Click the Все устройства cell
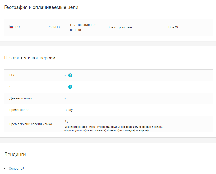The width and height of the screenshot is (216, 174). pos(119,27)
